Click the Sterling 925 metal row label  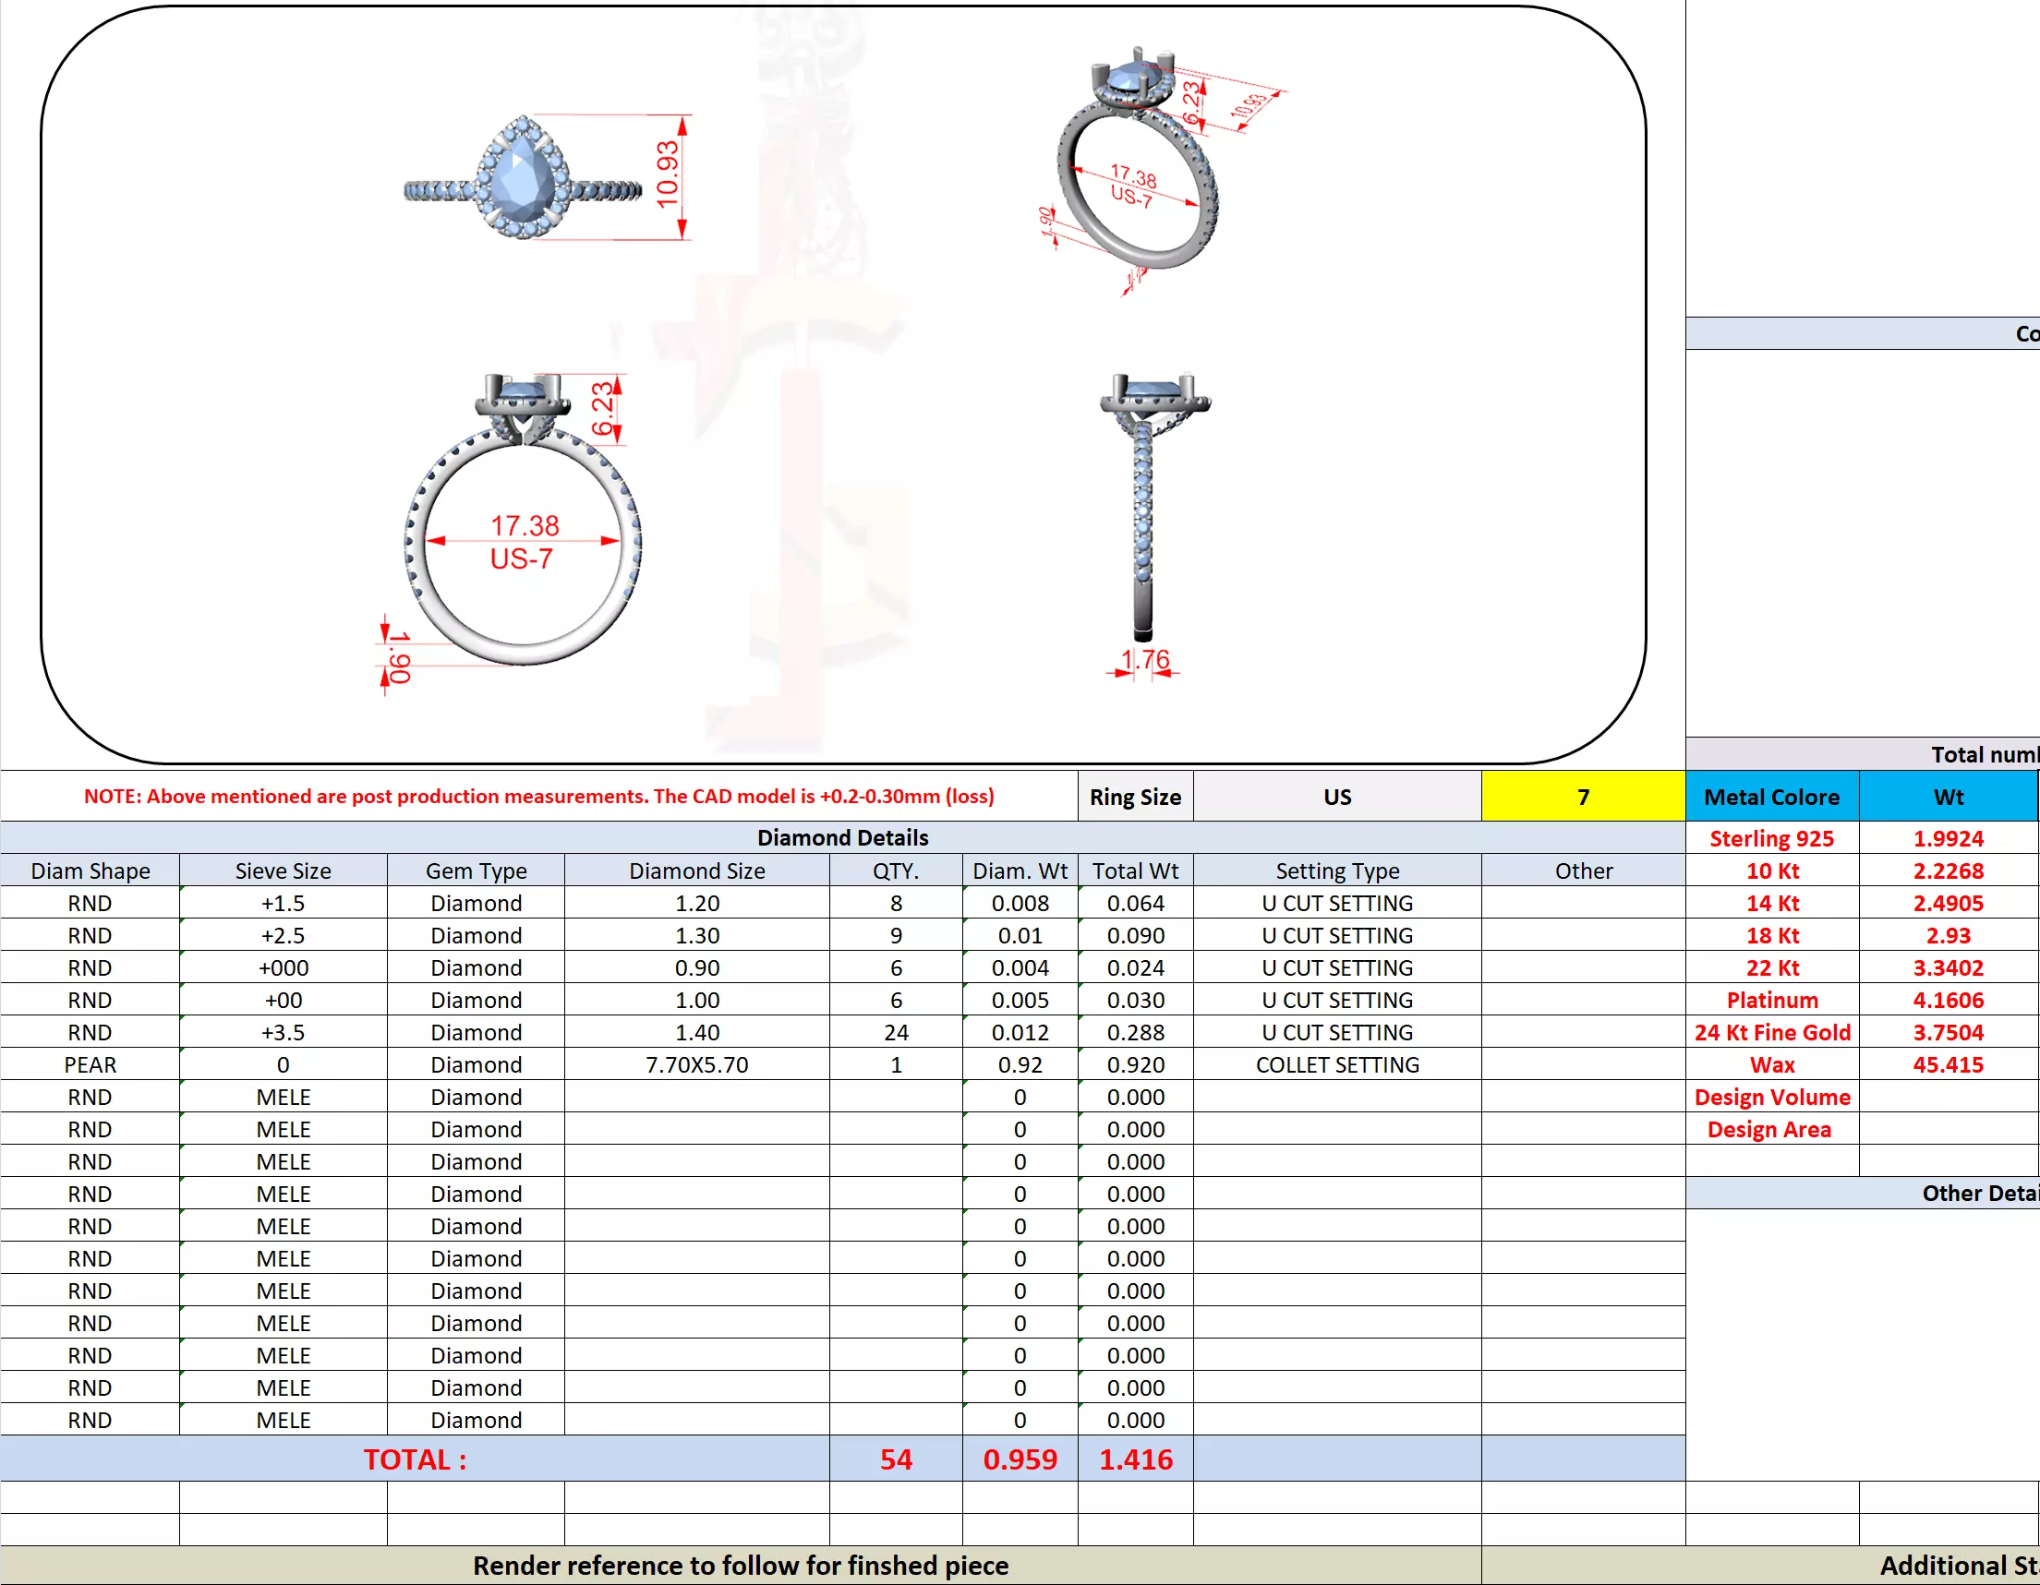[x=1771, y=838]
